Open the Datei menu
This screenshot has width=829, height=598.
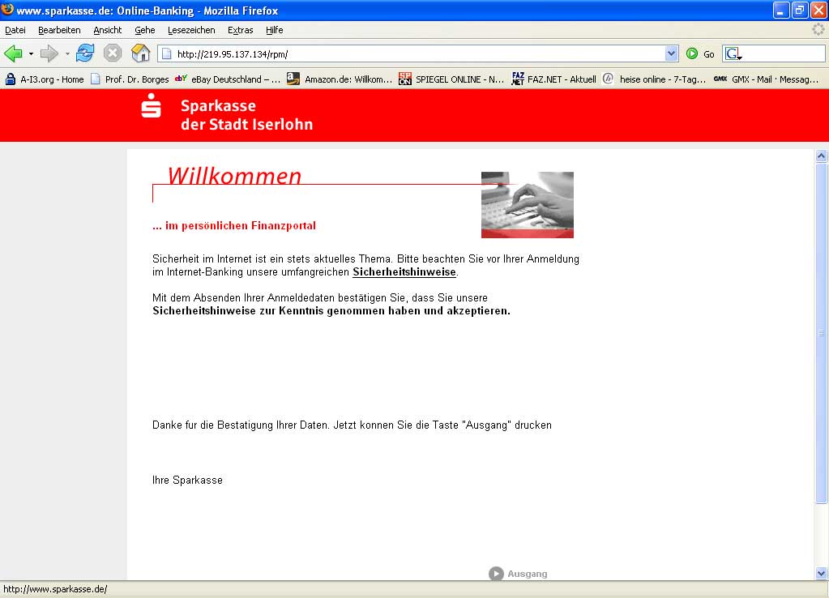tap(15, 30)
